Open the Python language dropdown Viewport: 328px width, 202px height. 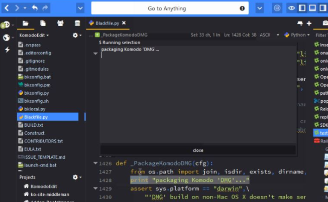coord(297,35)
